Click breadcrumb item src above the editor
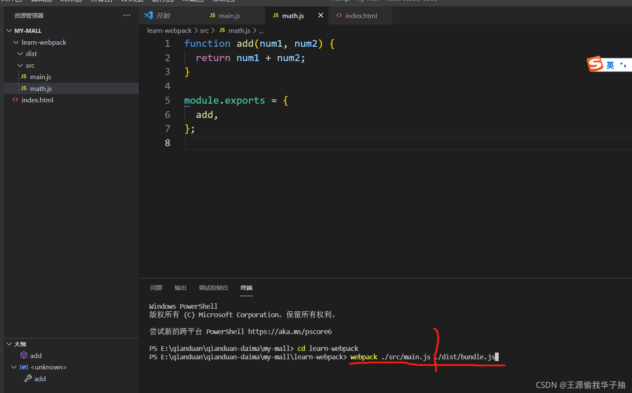Image resolution: width=632 pixels, height=393 pixels. click(x=204, y=30)
